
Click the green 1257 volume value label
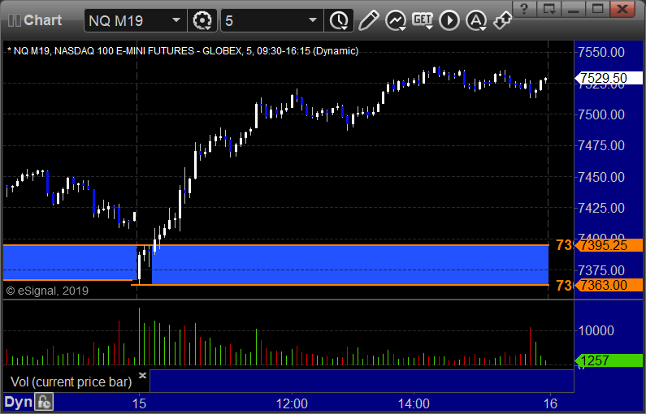pos(609,361)
